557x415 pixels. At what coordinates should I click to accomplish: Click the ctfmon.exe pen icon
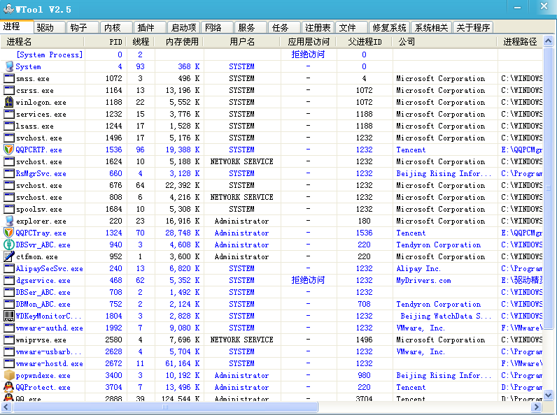(x=9, y=256)
